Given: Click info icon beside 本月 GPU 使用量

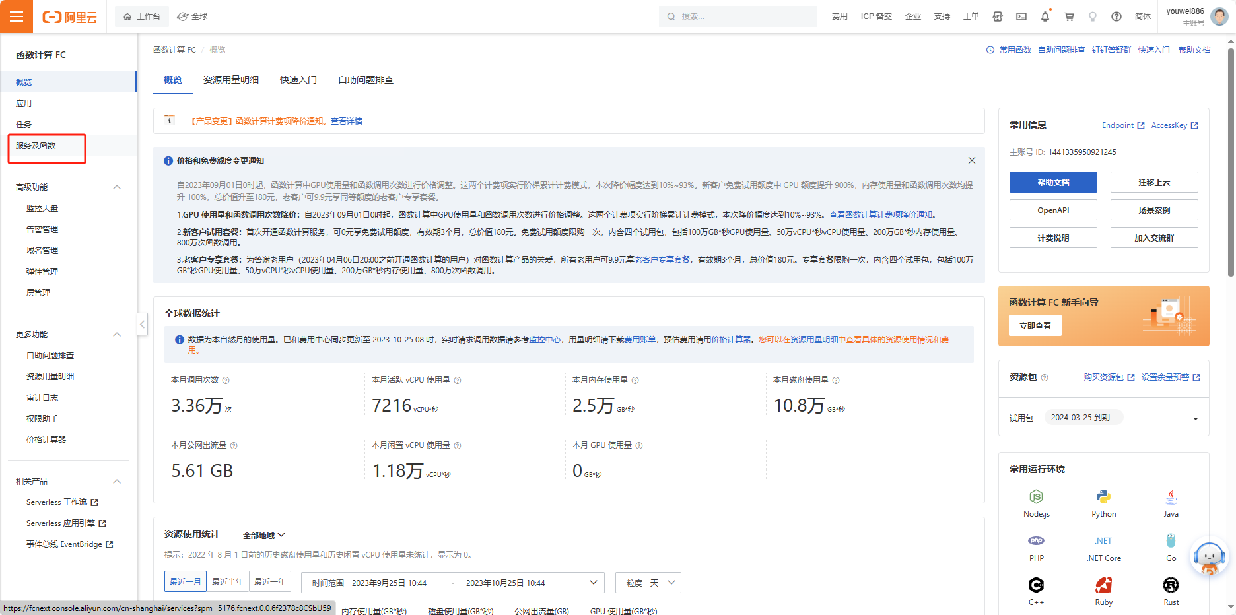Looking at the screenshot, I should click(x=639, y=445).
